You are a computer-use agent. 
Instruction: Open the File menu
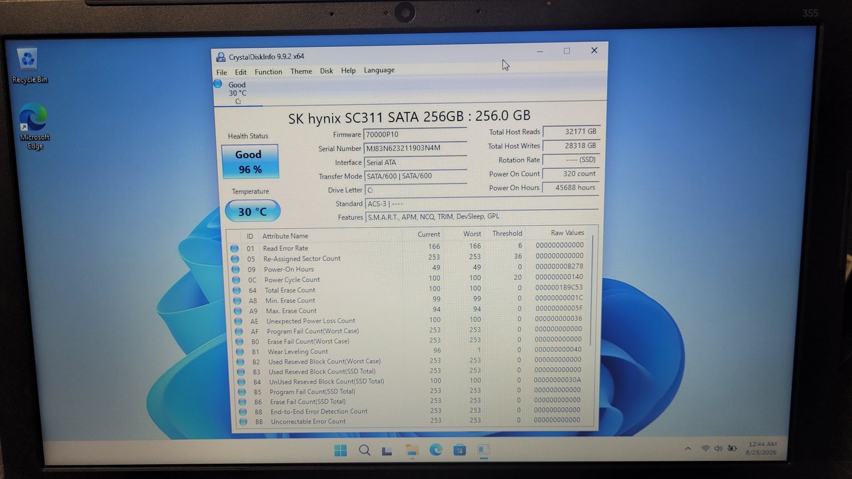pos(221,72)
